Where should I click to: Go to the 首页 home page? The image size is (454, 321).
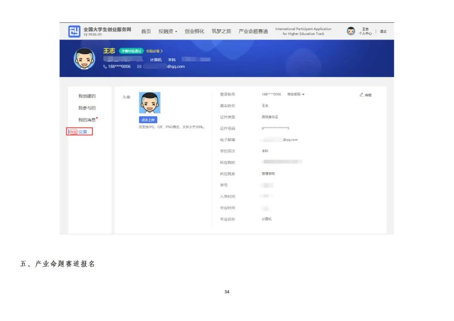click(x=146, y=32)
